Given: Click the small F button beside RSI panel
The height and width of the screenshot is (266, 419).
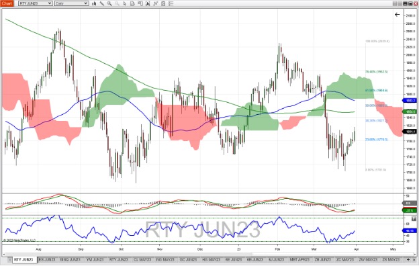Looking at the screenshot, I should (x=414, y=219).
